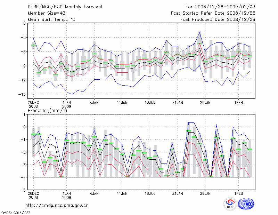The width and height of the screenshot is (278, 215).
Task: Click the Mean Surf. Temp. label
Action: click(51, 19)
